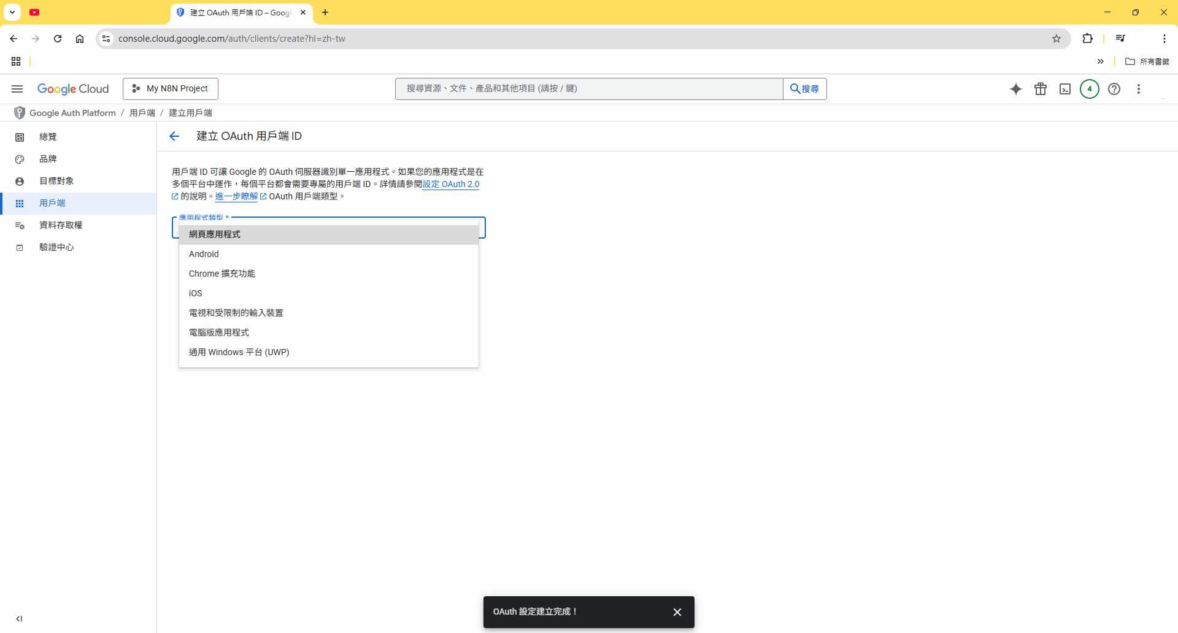Open the Gemini AI assistant
The width and height of the screenshot is (1178, 633).
click(1016, 89)
